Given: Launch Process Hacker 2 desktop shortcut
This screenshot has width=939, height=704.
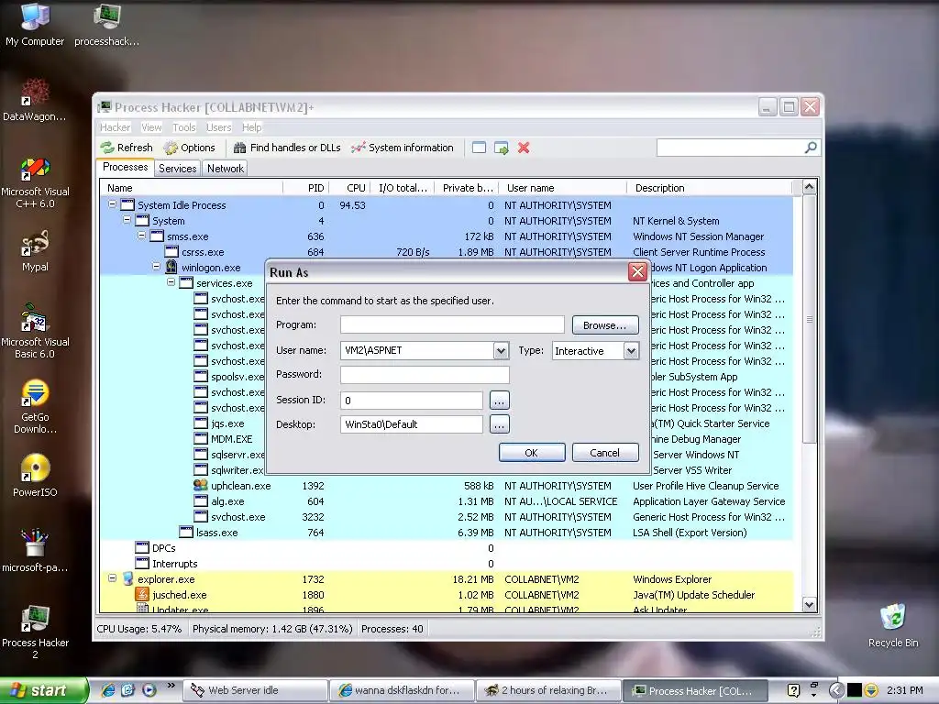Looking at the screenshot, I should pyautogui.click(x=35, y=632).
